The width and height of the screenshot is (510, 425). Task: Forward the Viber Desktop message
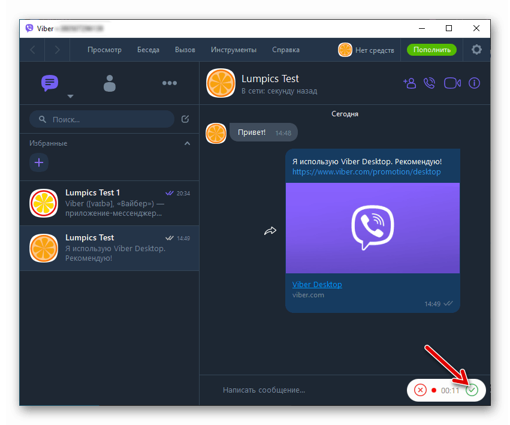[x=270, y=231]
